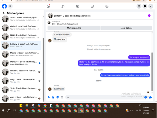Viewport: 157px width, 118px height.
Task: Open Gudo conversation in the list
Action: 21,28
